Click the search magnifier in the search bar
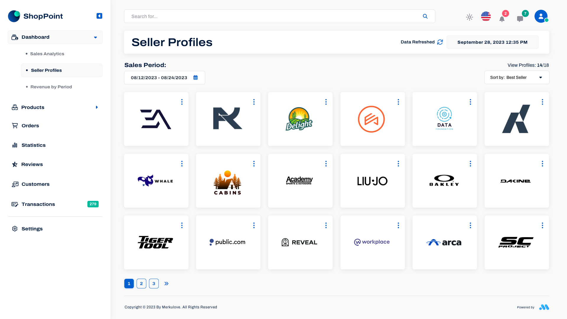Image resolution: width=567 pixels, height=319 pixels. [x=425, y=16]
